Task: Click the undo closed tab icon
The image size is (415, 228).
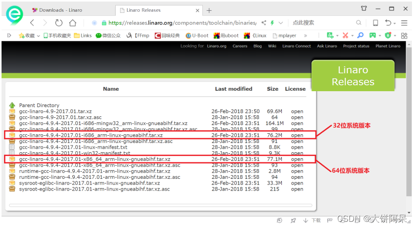Action: [388, 23]
